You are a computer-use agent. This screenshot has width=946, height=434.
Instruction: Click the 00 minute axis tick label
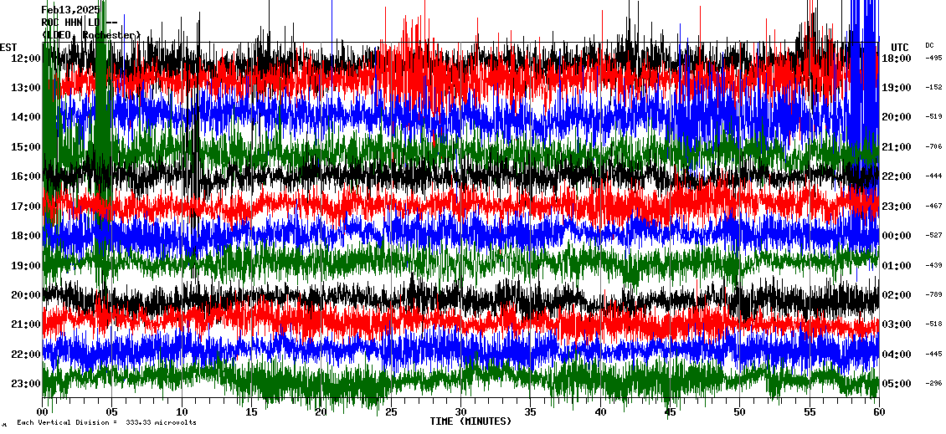[42, 412]
